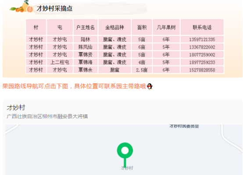The width and height of the screenshot is (243, 175).
Task: Click the QQ penguin emoji icon
Action: [x=150, y=86]
